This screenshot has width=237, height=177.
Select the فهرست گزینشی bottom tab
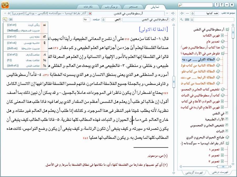click(194, 173)
